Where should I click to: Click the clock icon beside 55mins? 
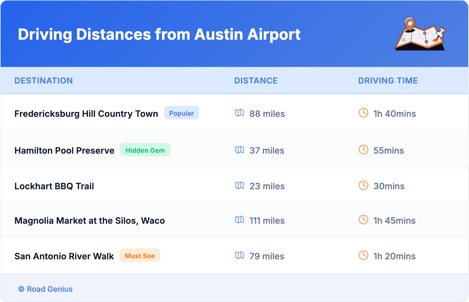(x=363, y=150)
